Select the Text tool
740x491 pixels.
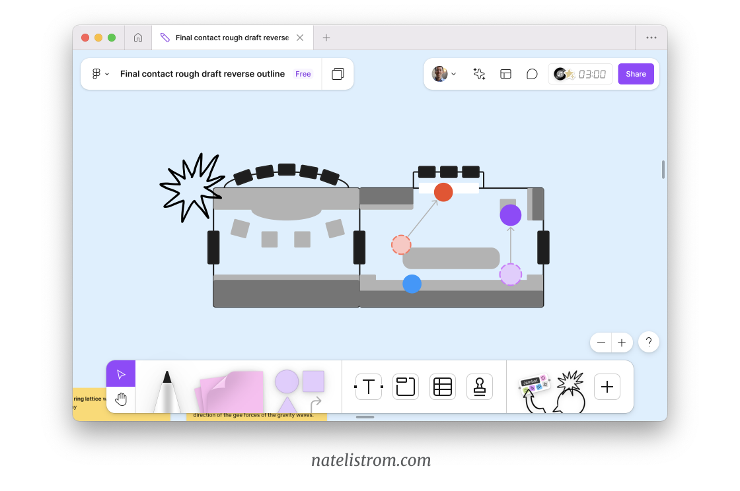click(x=369, y=387)
